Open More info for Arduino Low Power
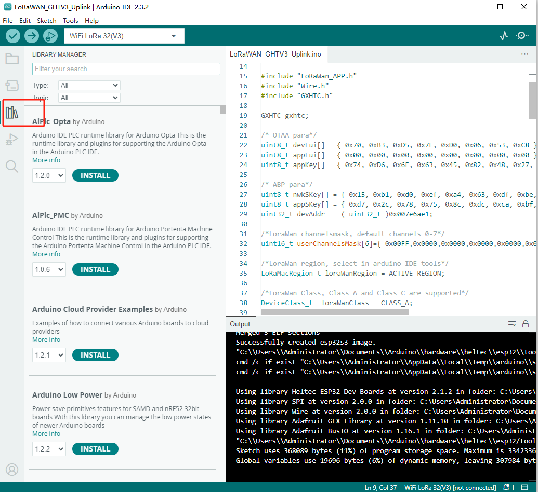This screenshot has width=538, height=492. 46,433
